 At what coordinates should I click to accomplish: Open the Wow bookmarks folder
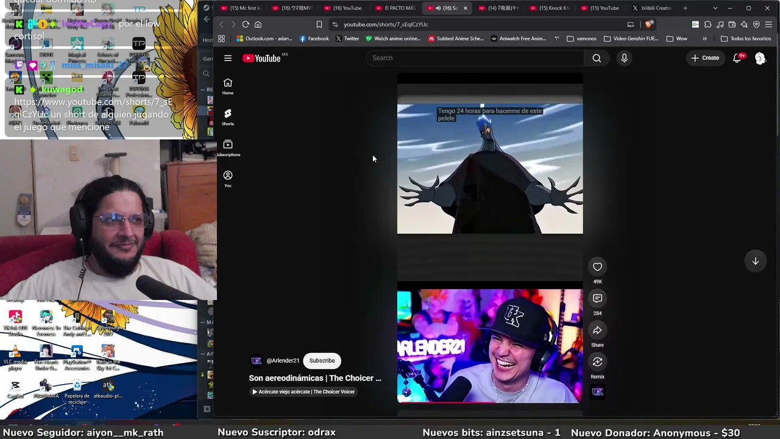point(677,38)
